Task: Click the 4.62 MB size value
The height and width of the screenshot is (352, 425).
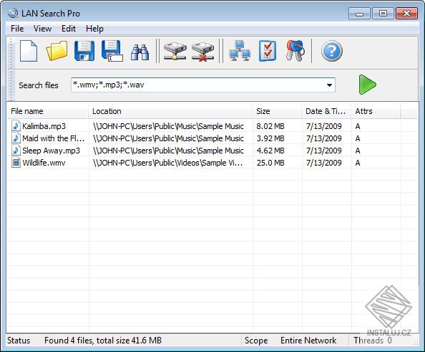Action: 270,151
